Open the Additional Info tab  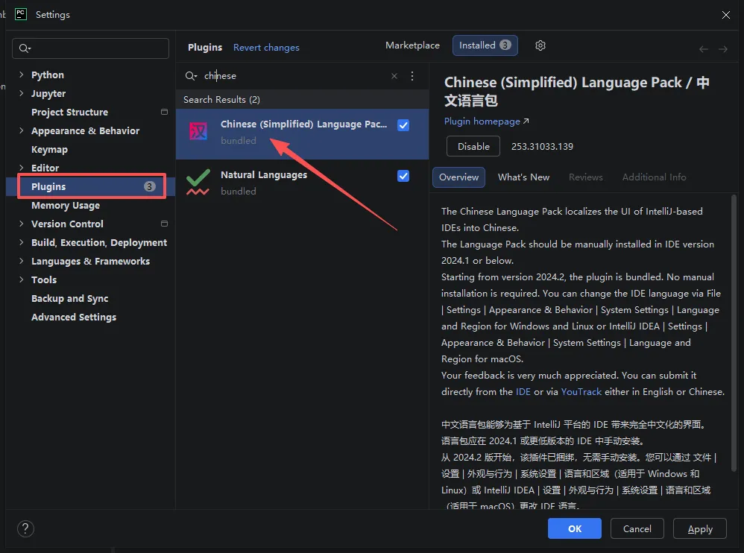point(654,177)
